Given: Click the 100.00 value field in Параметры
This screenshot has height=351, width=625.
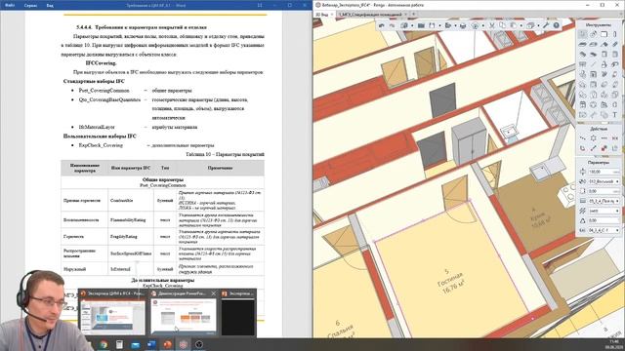Looking at the screenshot, I should [604, 172].
